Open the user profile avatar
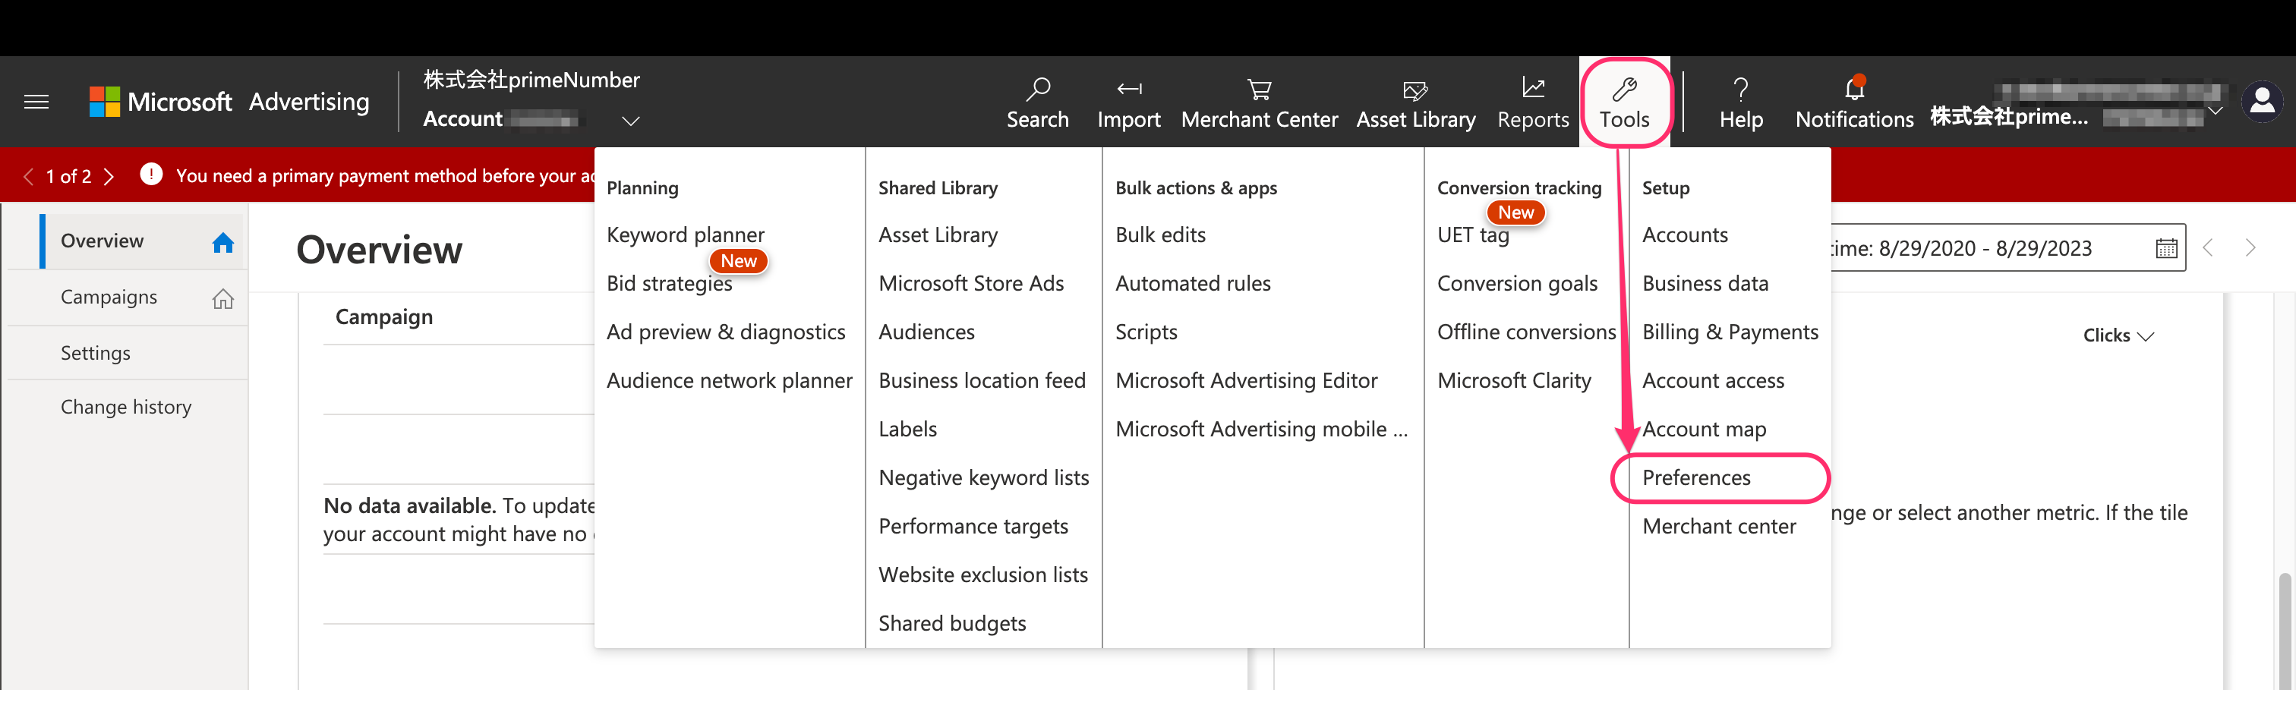The width and height of the screenshot is (2296, 721). click(x=2261, y=102)
